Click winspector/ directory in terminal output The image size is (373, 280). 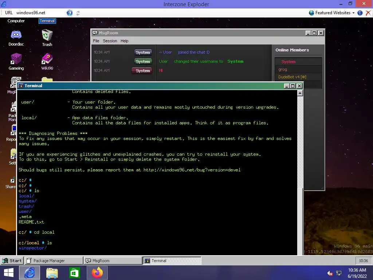tap(33, 248)
